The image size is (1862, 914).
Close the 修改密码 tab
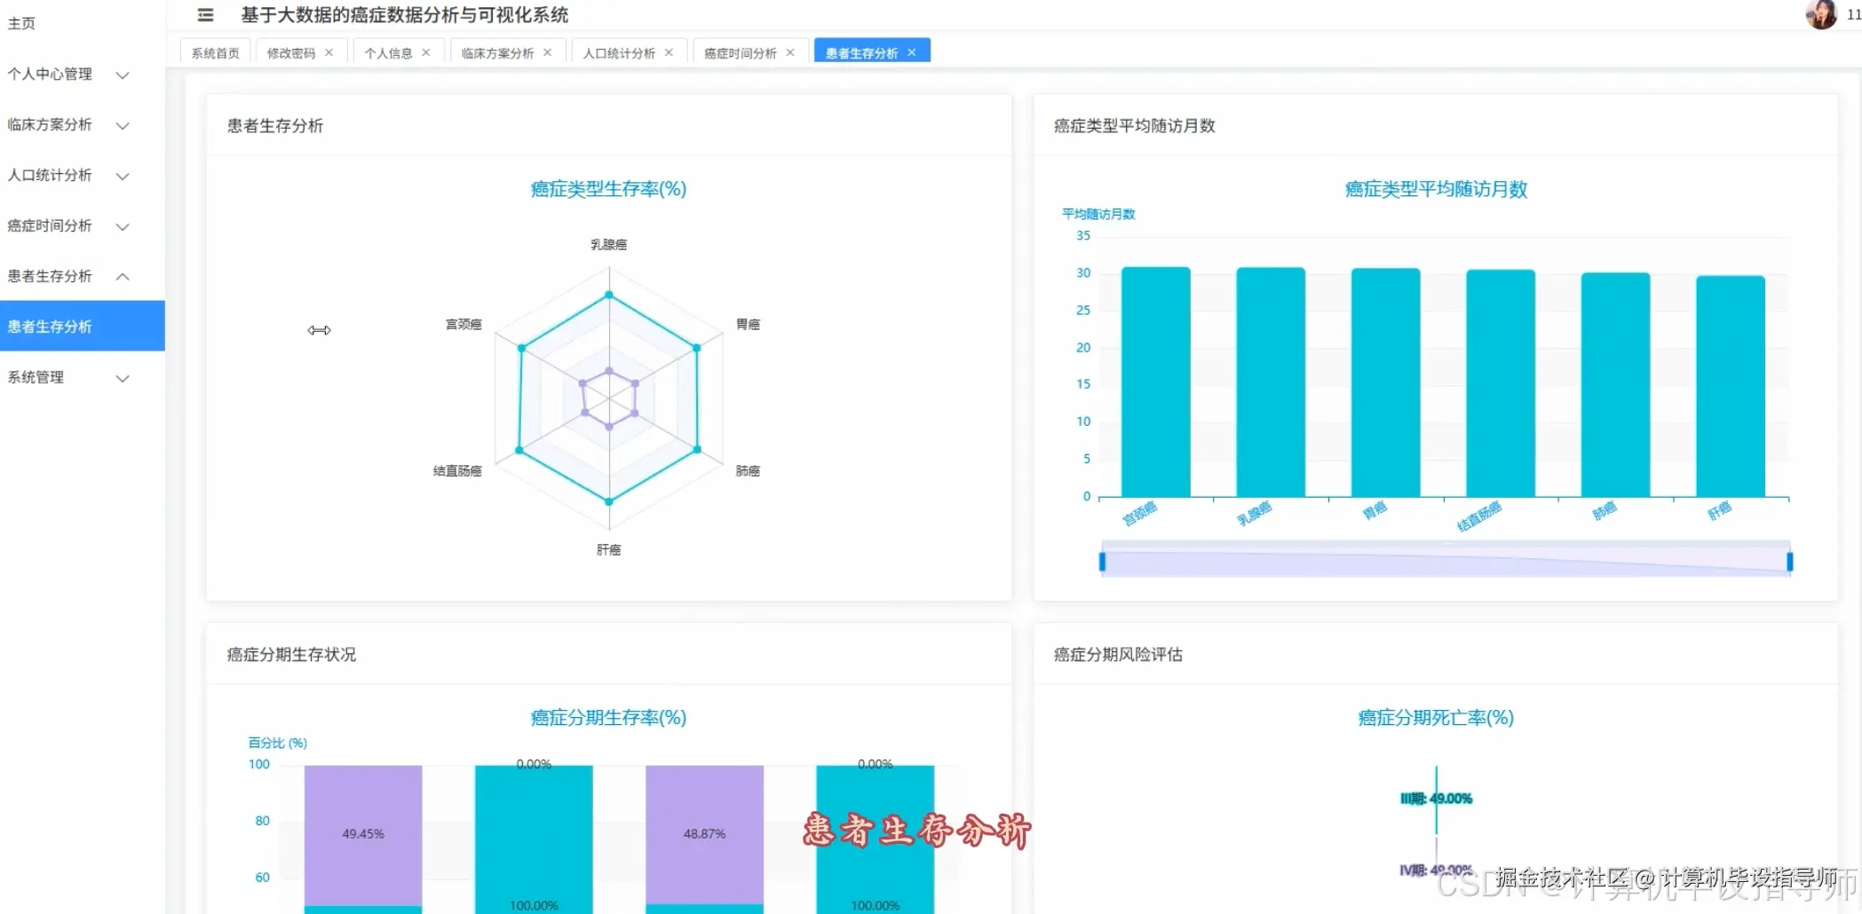[329, 51]
